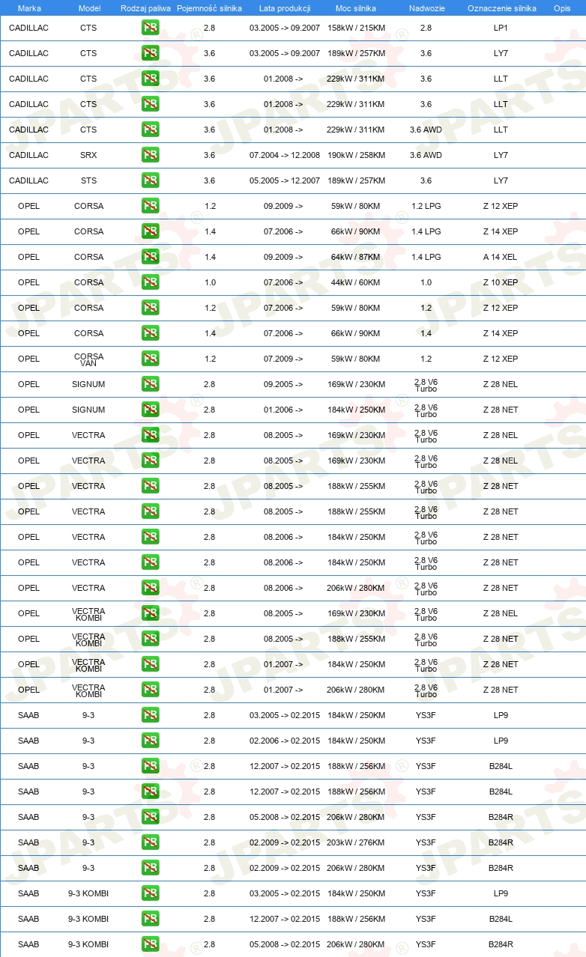Screen dimensions: 586x957
Task: Select the 1.2 LPG body cell
Action: 426,206
